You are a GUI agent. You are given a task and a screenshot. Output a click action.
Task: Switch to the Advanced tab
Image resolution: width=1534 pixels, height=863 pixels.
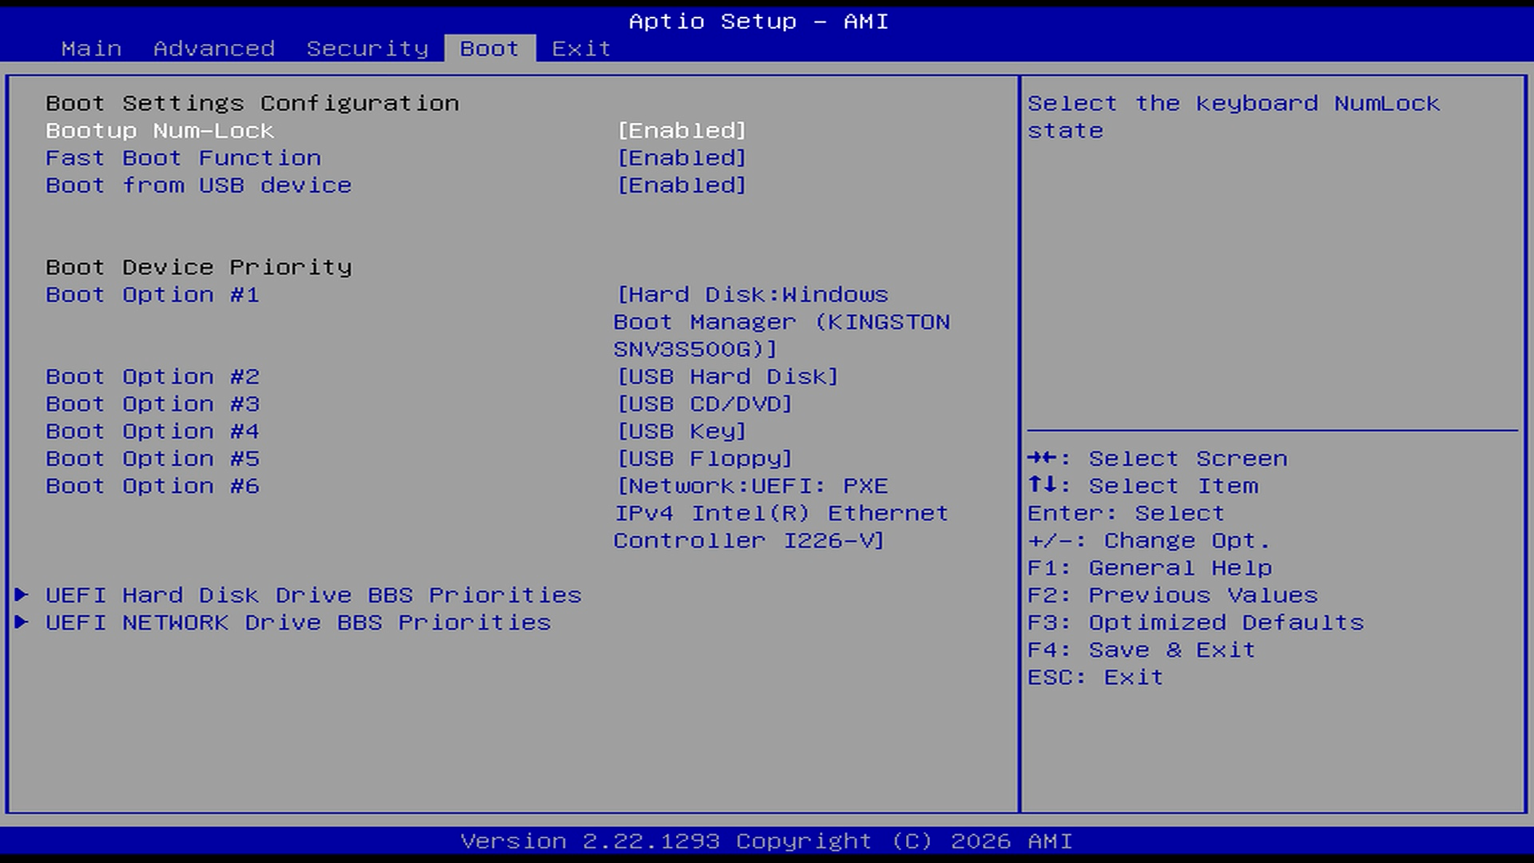[x=214, y=49]
